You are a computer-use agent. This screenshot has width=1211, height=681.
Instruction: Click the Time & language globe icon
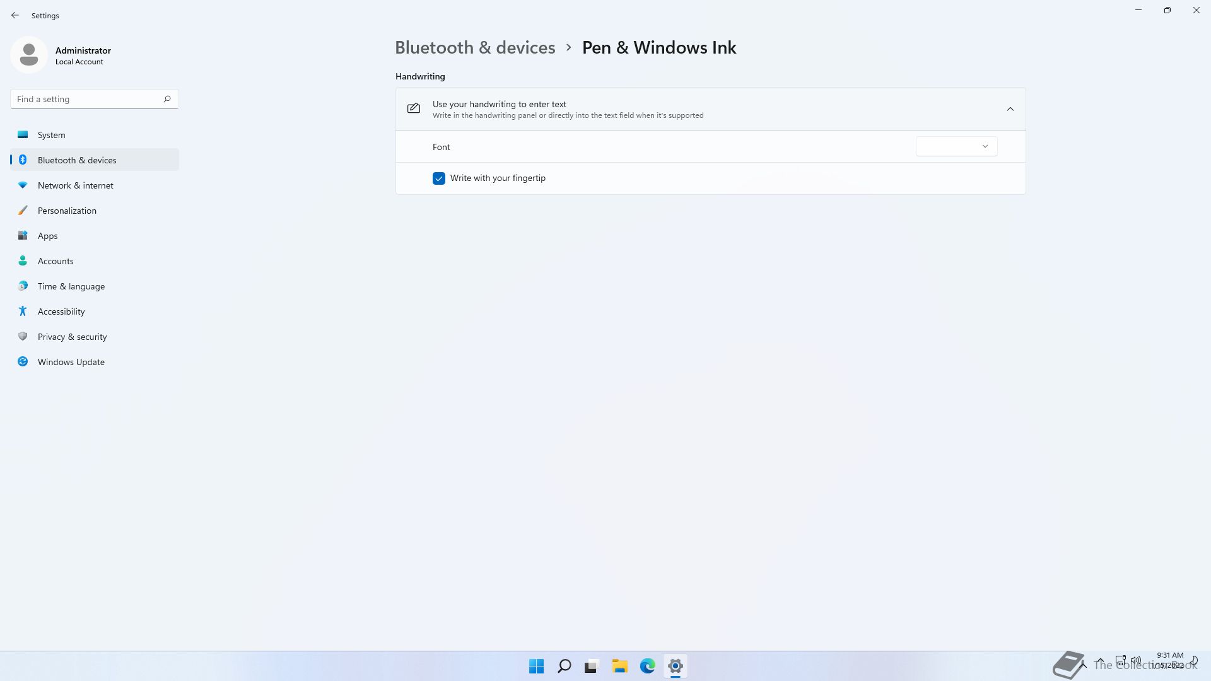coord(23,286)
